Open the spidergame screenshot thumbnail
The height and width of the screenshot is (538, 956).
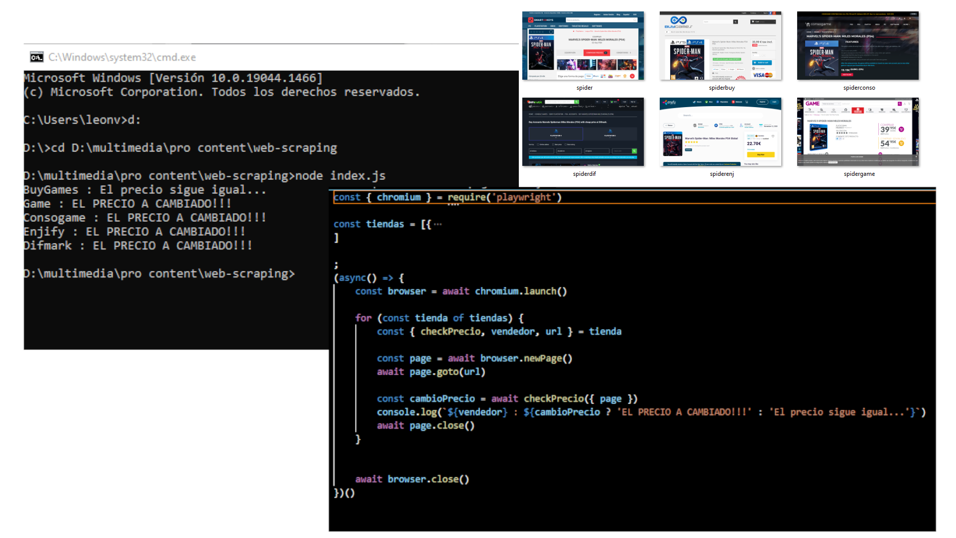[858, 132]
